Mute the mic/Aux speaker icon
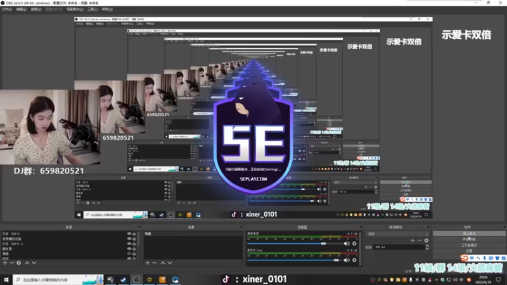The height and width of the screenshot is (285, 507). (347, 260)
